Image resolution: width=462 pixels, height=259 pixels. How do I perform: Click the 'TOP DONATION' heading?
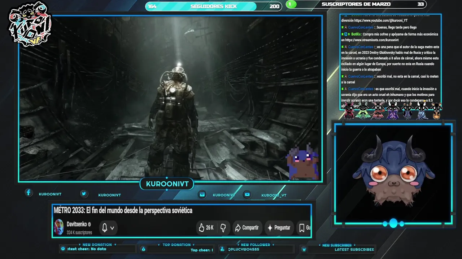[x=176, y=245]
